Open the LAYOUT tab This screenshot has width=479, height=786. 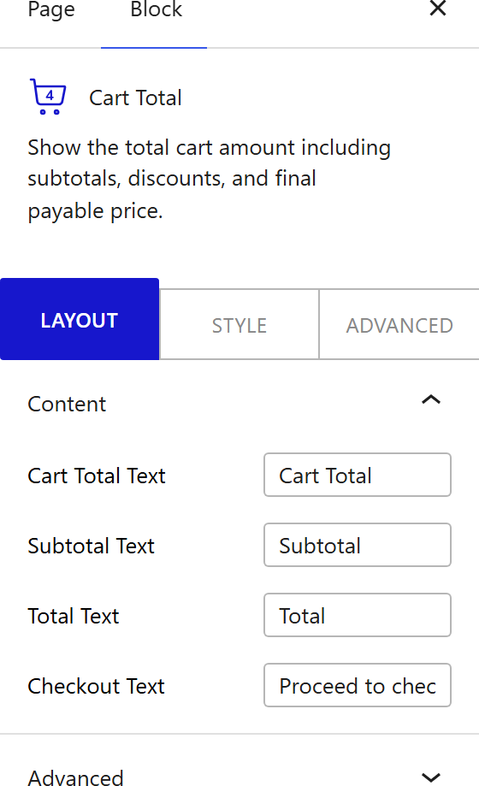80,319
